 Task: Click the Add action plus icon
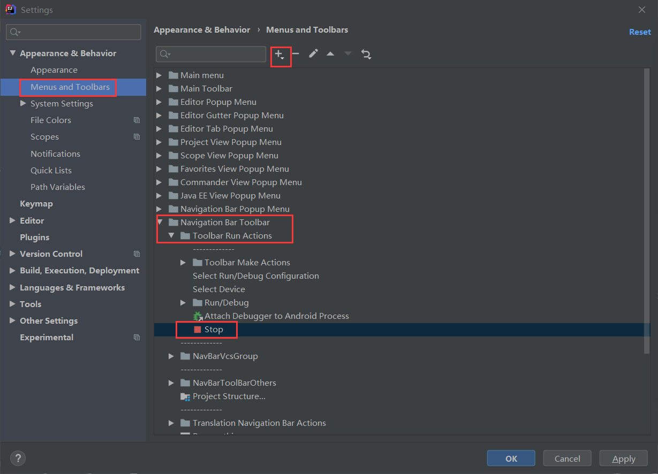tap(279, 54)
